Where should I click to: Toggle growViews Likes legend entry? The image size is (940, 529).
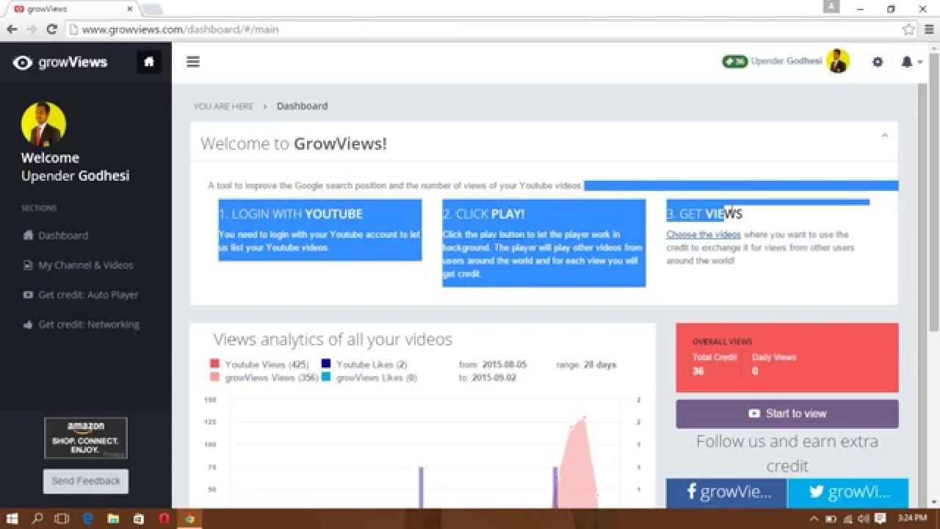[369, 378]
